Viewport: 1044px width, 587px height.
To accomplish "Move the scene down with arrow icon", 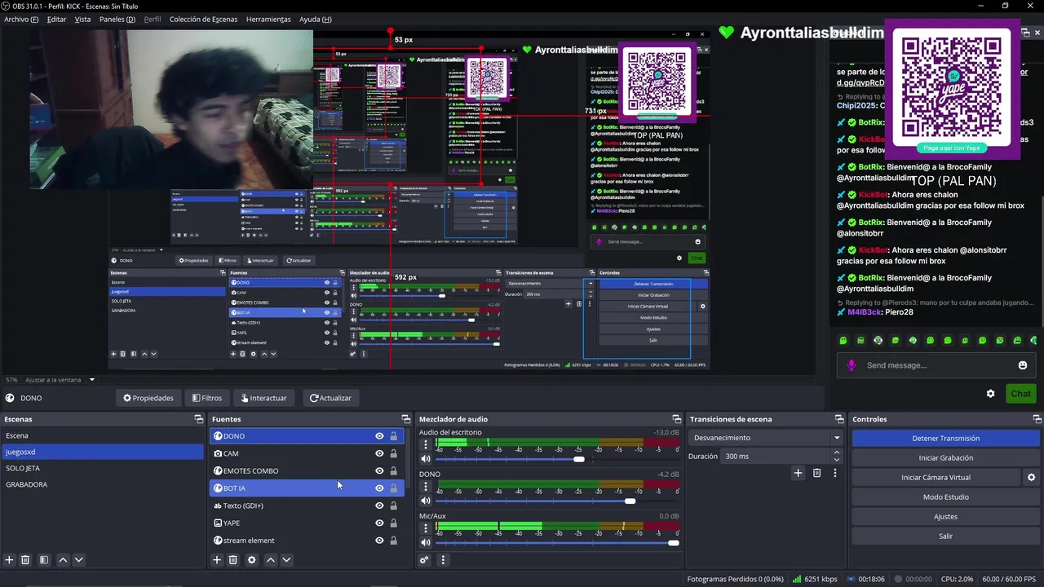I will click(x=79, y=560).
